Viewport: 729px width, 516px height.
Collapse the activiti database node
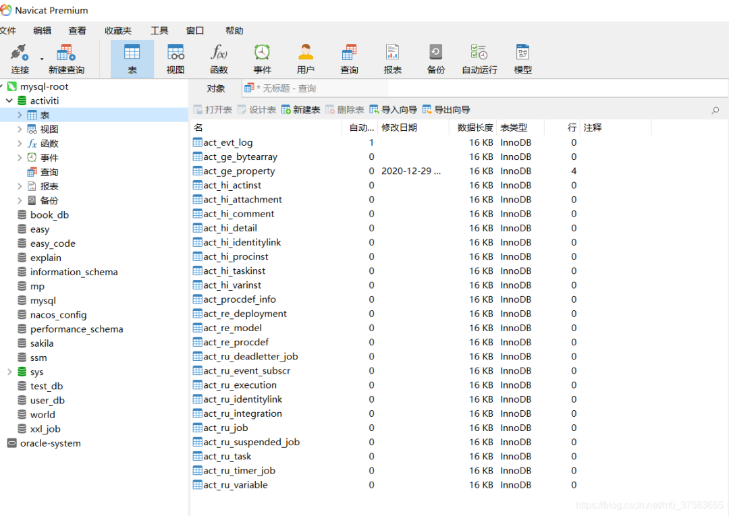(9, 101)
